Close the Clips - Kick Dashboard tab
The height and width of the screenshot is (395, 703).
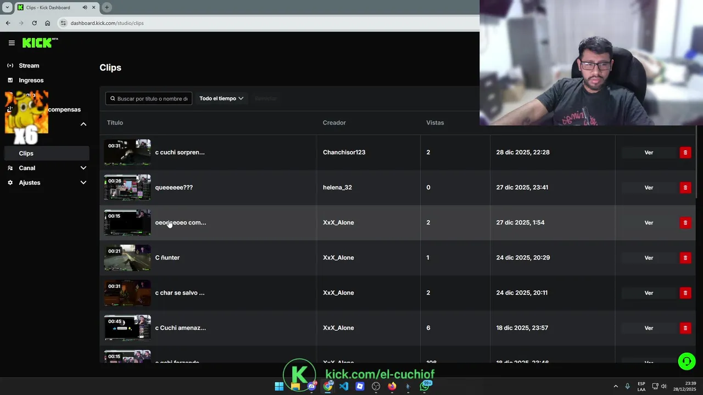94,8
